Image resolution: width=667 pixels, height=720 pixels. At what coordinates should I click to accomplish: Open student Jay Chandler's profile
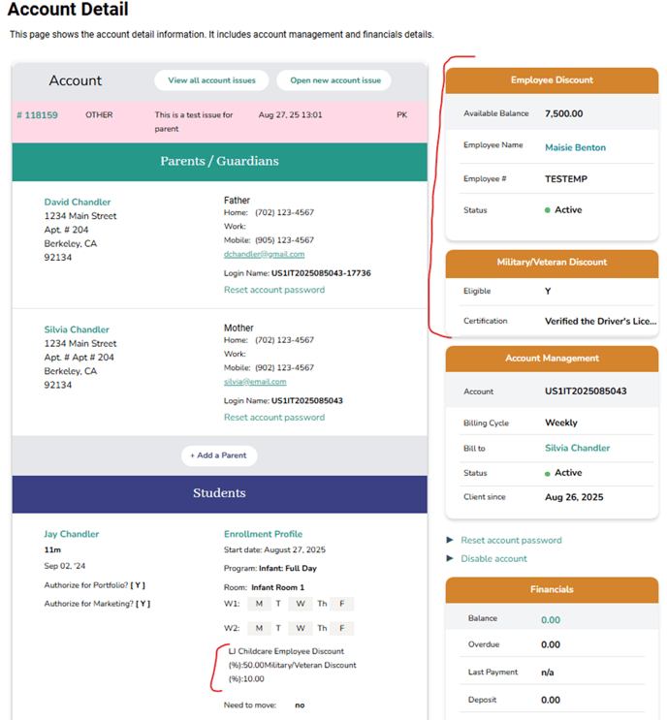pyautogui.click(x=72, y=534)
